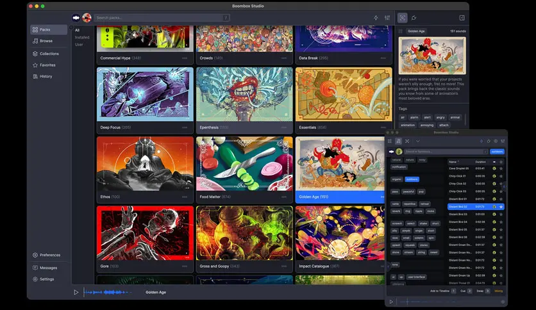This screenshot has height=310, width=536.
Task: Unfavorite the Distant Bird 02 sound
Action: click(501, 206)
